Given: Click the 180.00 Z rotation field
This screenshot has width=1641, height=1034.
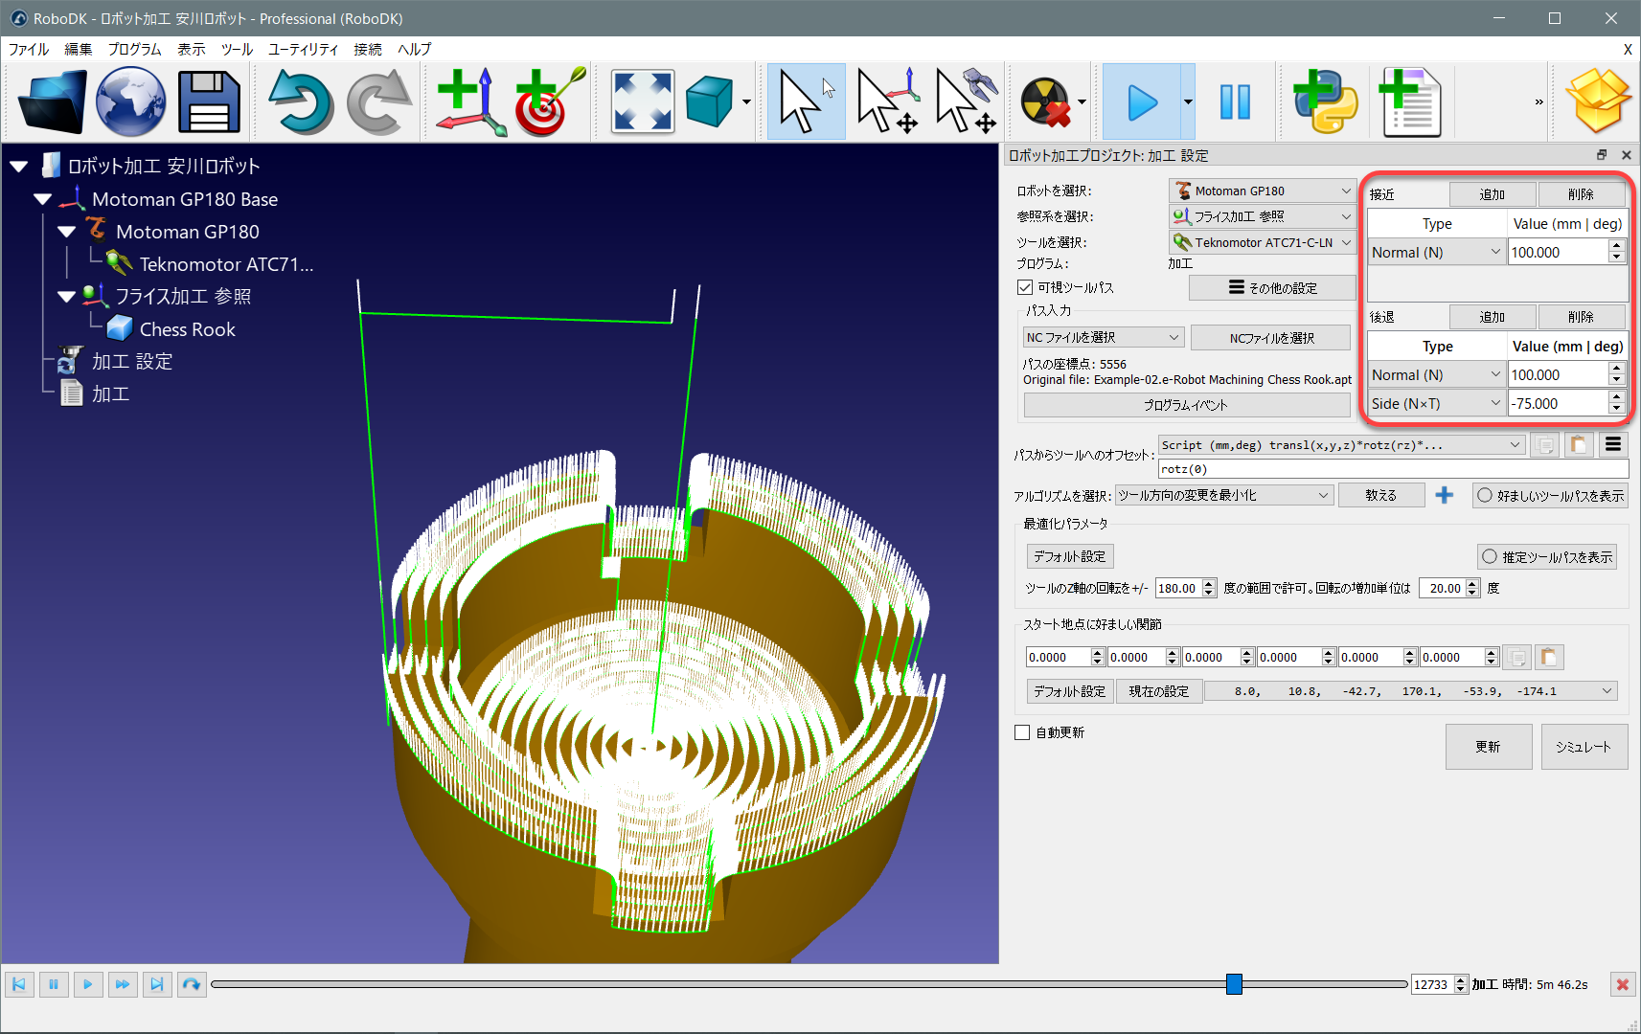Looking at the screenshot, I should point(1178,588).
